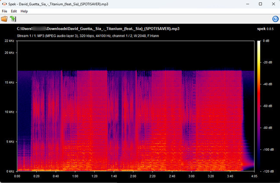Click the spek 0.8.5 version label
The image size is (280, 183).
click(x=265, y=29)
